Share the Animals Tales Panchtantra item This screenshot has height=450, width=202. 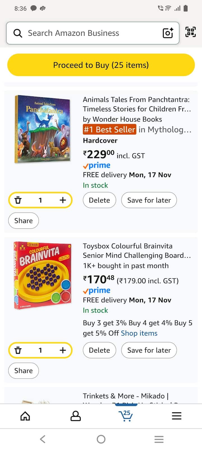pyautogui.click(x=24, y=221)
